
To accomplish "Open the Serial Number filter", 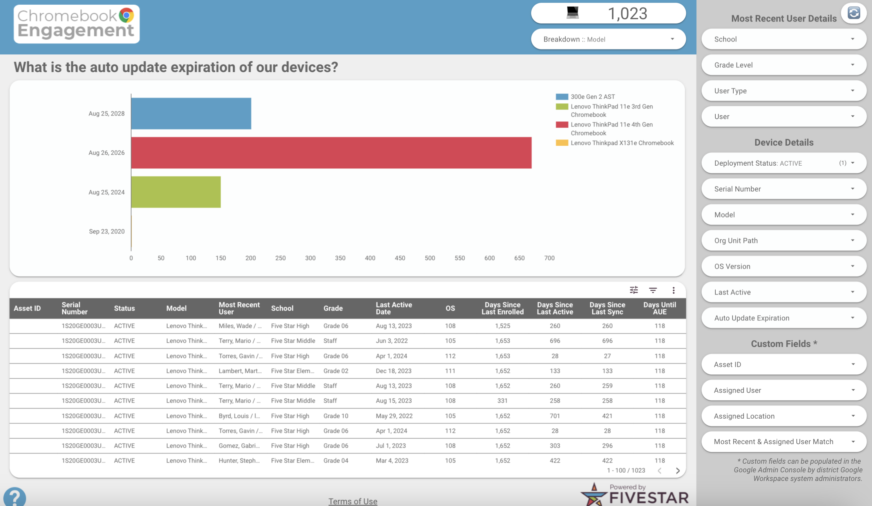I will [x=784, y=189].
